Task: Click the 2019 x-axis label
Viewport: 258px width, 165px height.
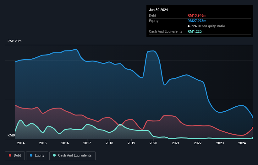Action: point(131,143)
